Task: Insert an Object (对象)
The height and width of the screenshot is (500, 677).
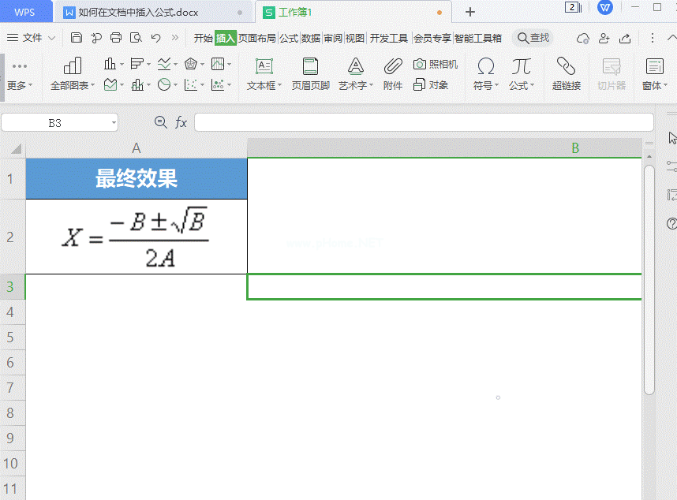Action: pos(431,84)
